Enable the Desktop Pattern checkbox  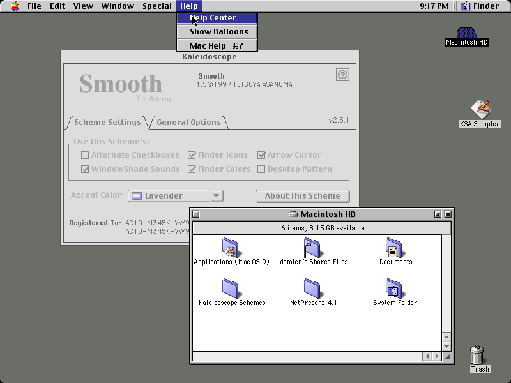261,169
